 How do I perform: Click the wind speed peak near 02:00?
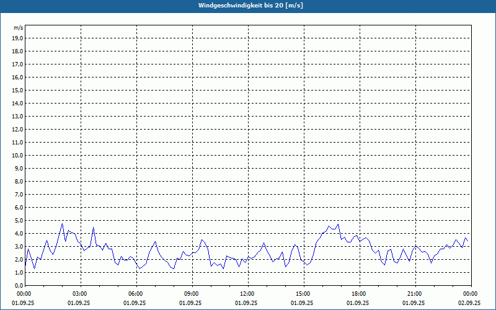62,223
